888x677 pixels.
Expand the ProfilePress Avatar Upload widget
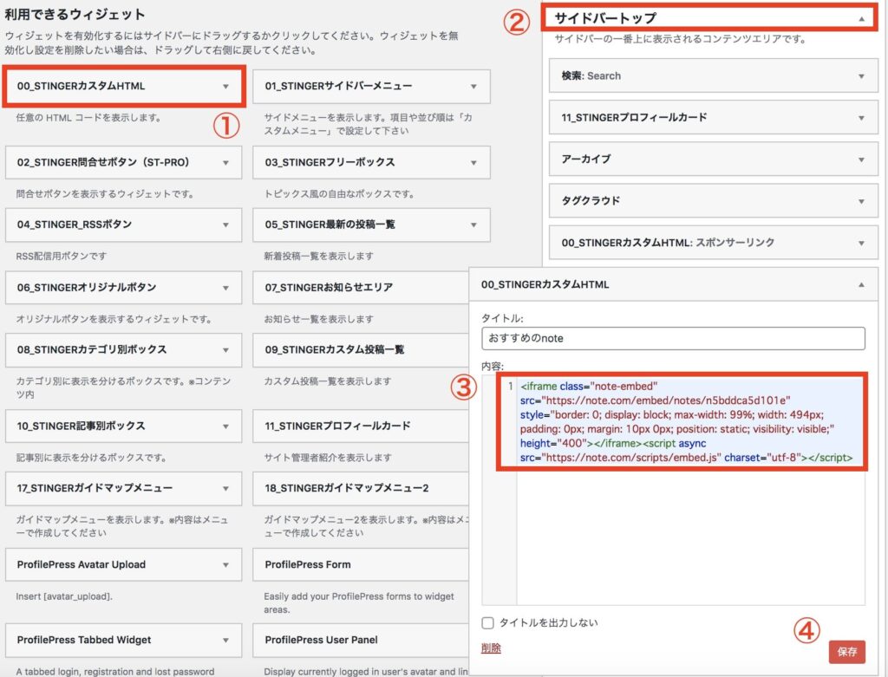click(225, 565)
